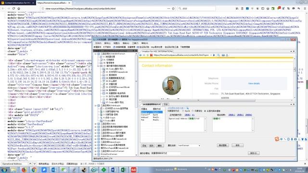Open 文件(F) menu
The height and width of the screenshot is (173, 308).
click(x=98, y=43)
